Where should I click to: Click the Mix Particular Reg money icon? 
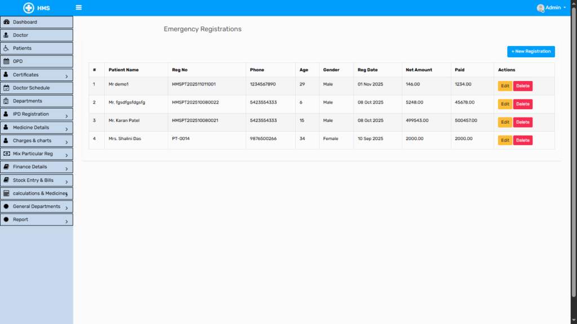[6, 154]
